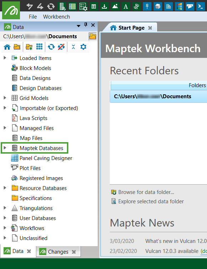Click Browse for data folder link
This screenshot has height=269, width=207.
pos(146,192)
